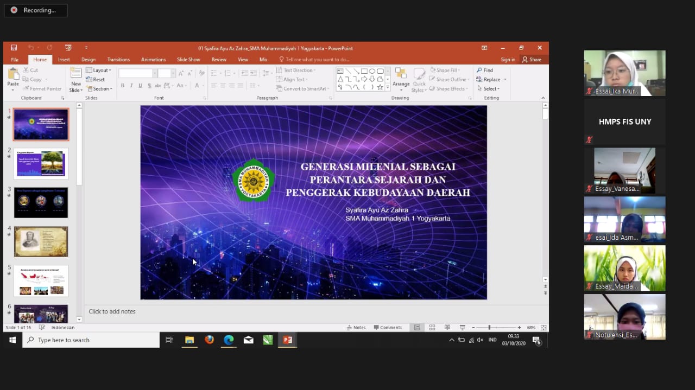This screenshot has width=695, height=390.
Task: Select the star shape in shapes gallery
Action: coord(380,87)
